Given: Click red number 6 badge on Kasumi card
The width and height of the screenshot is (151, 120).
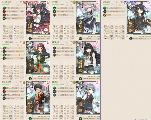Looking at the screenshot, I should click(x=97, y=83).
